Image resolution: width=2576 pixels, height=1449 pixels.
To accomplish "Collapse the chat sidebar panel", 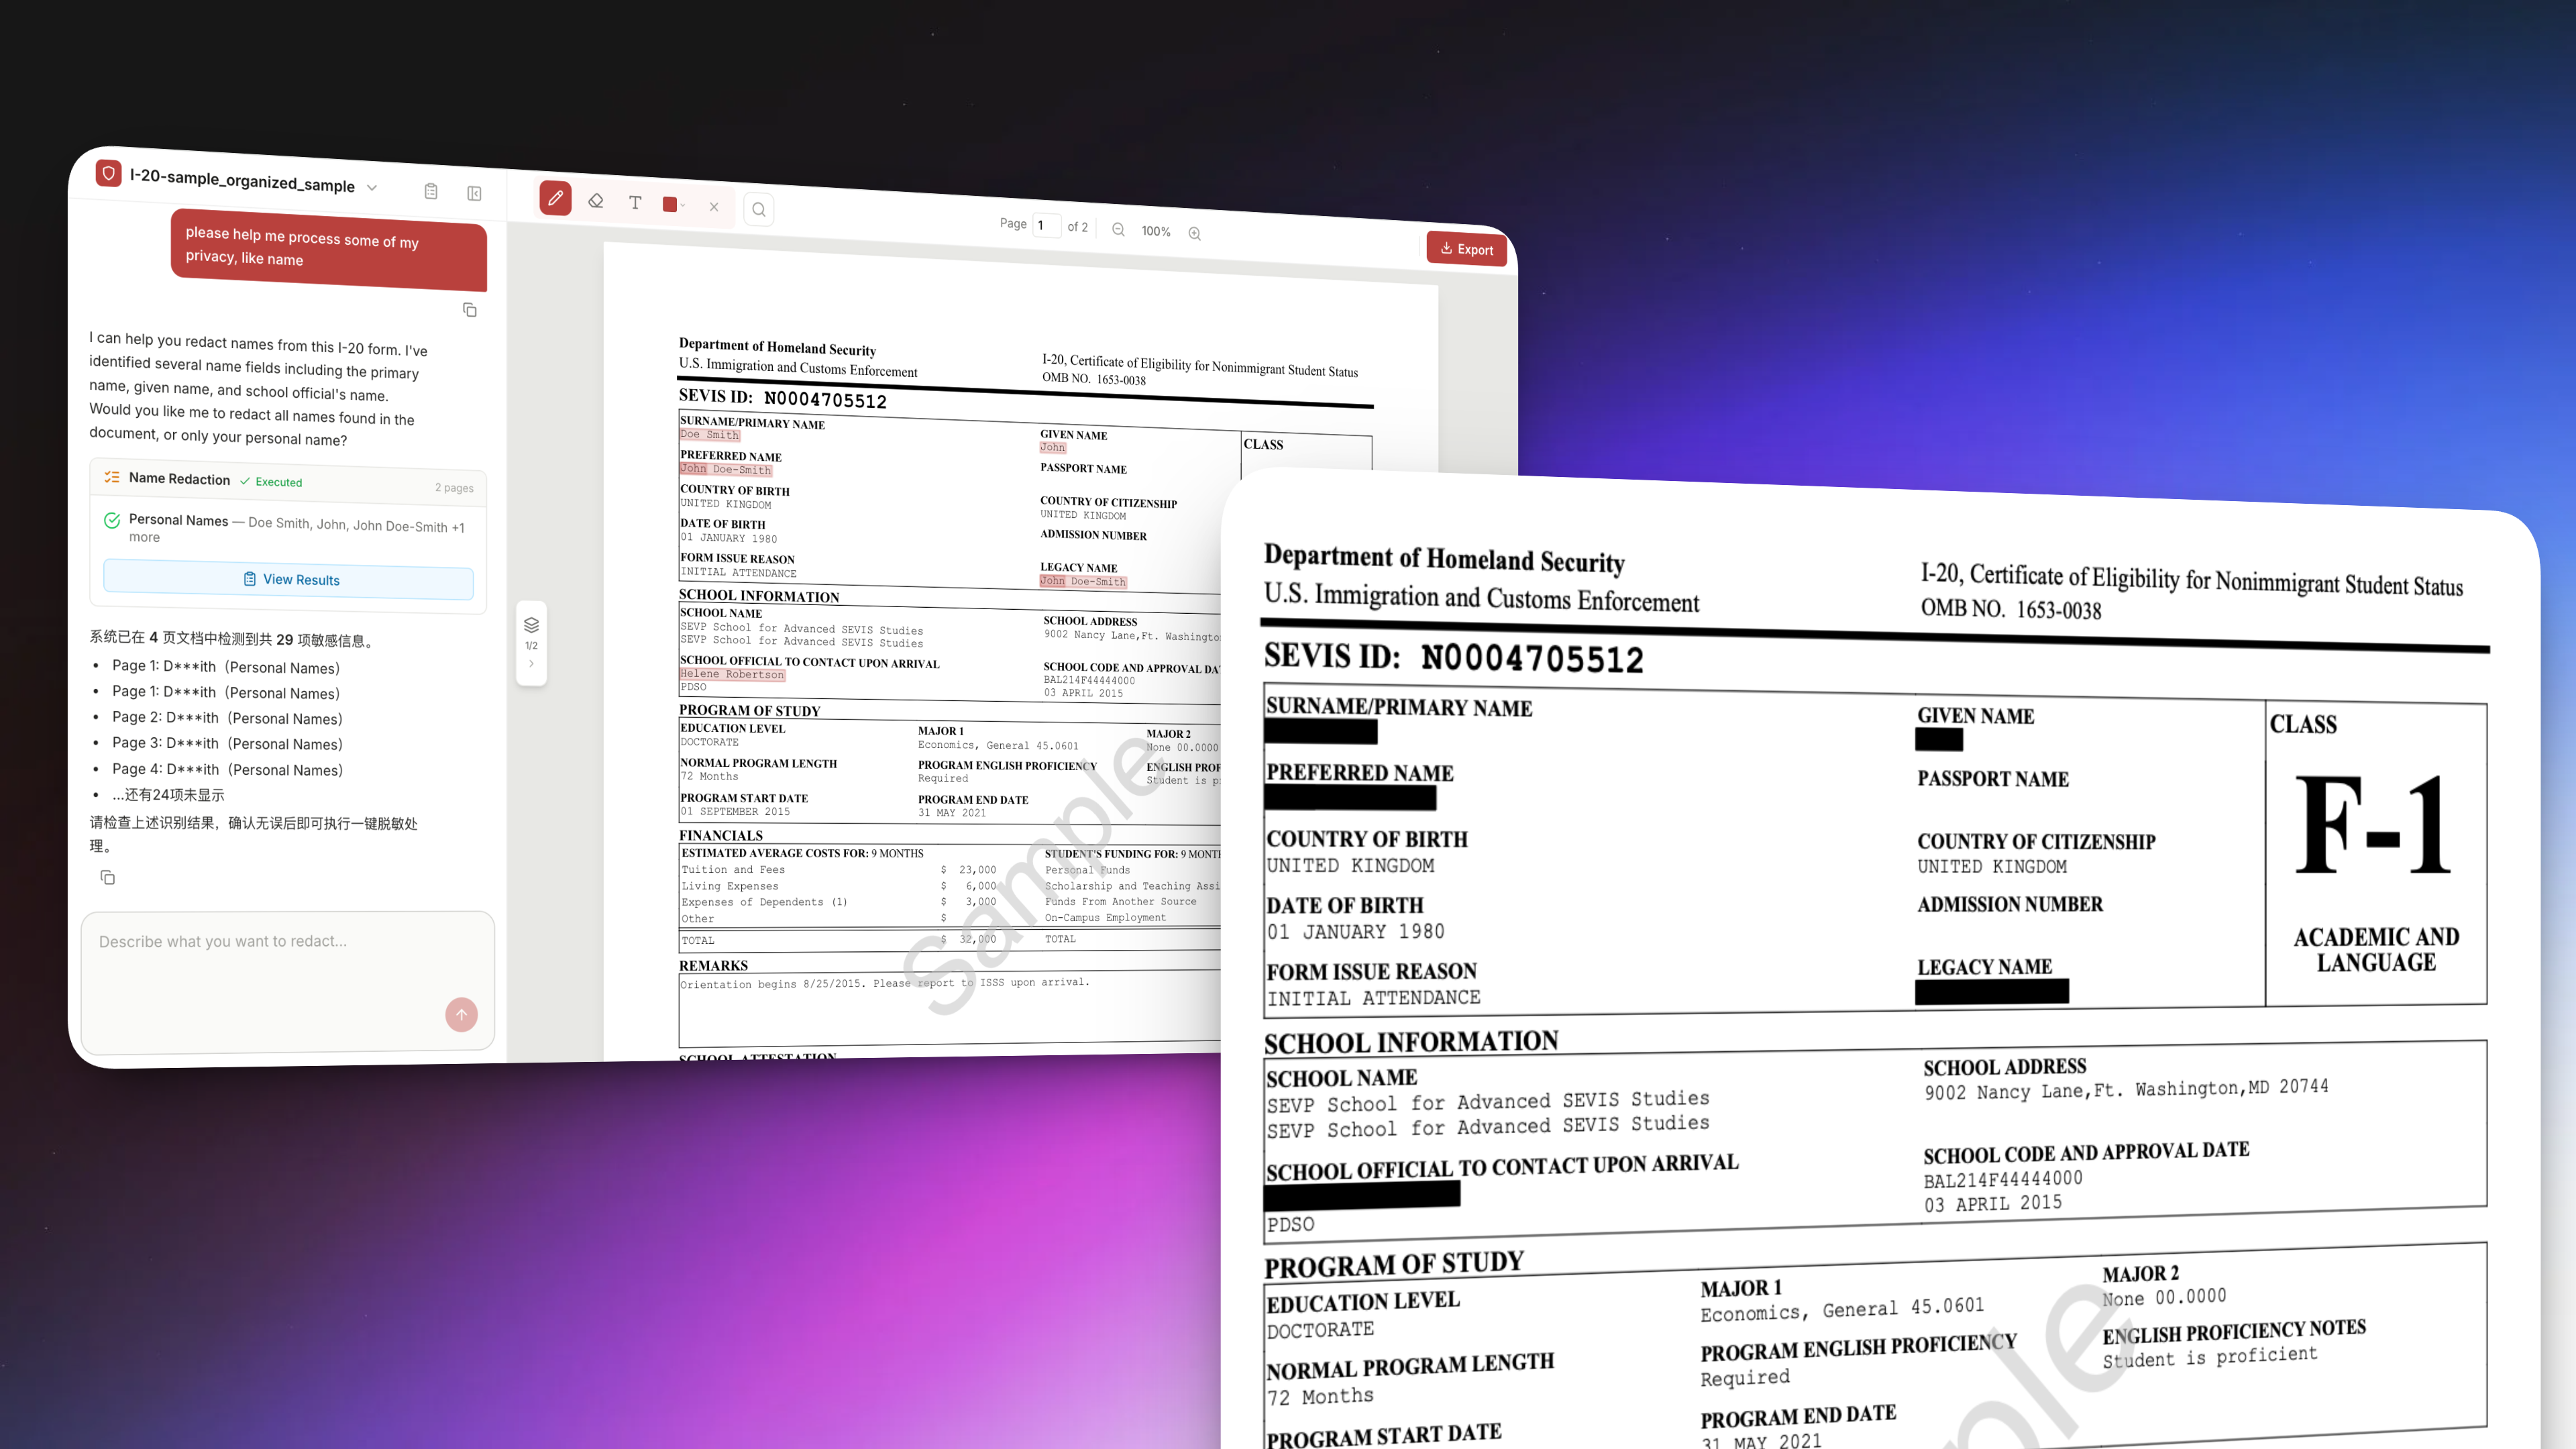I will [474, 193].
